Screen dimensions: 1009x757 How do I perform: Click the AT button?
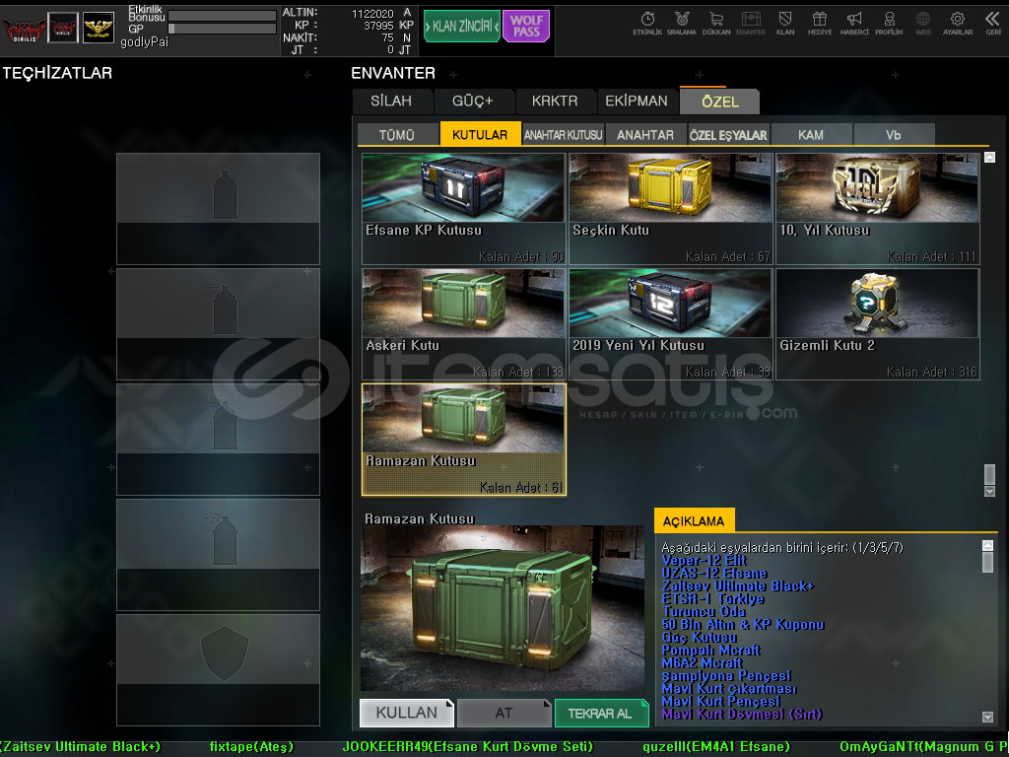coord(504,713)
